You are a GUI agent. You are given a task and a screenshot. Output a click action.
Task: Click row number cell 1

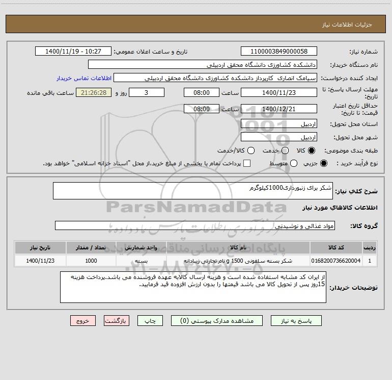370,261
